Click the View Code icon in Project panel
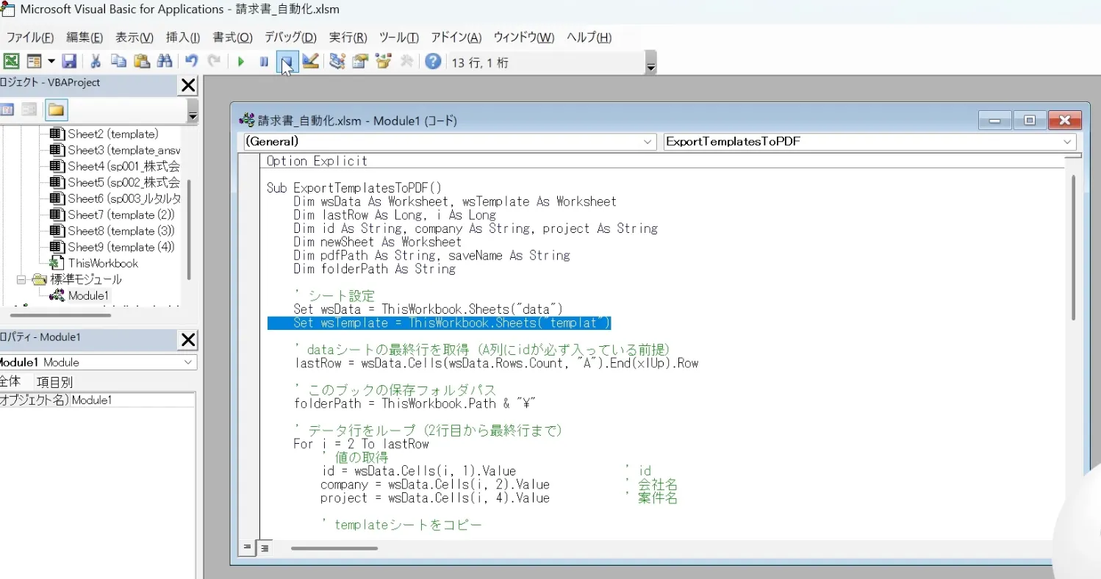The height and width of the screenshot is (579, 1101). tap(7, 110)
